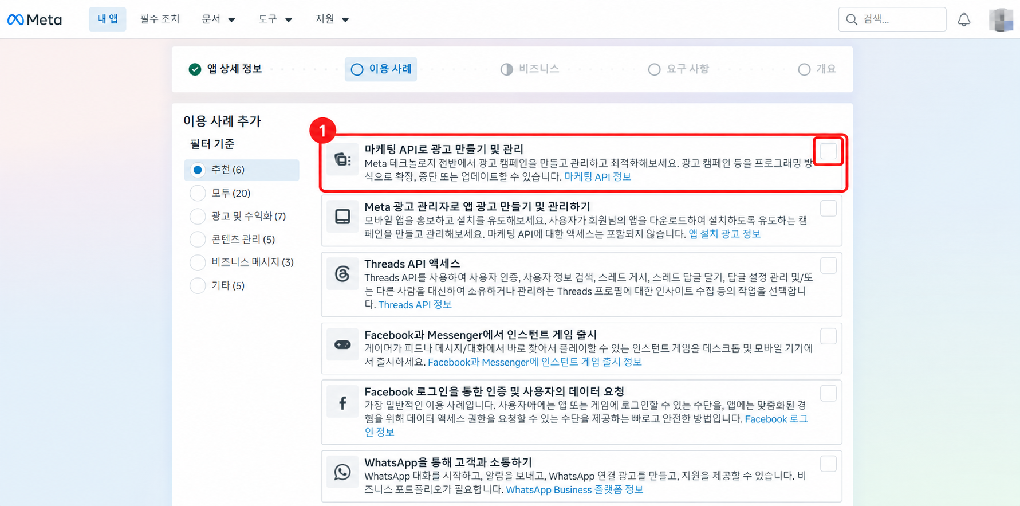Check the 마케팅 API로 광고 만들기 checkbox
This screenshot has height=506, width=1020.
[x=828, y=151]
